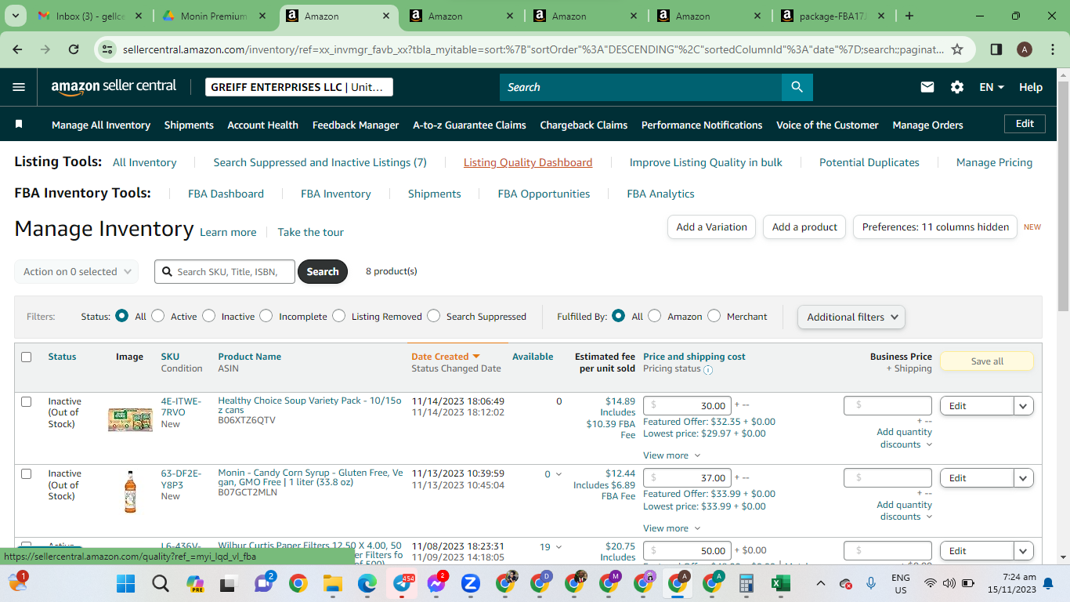
Task: Open the Seller Central hamburger menu
Action: 19,87
